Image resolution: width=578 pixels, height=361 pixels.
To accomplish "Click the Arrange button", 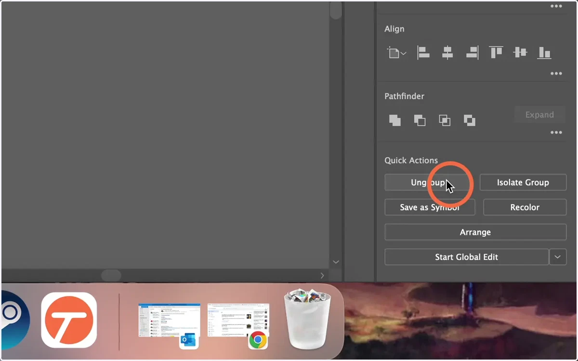I will 475,232.
